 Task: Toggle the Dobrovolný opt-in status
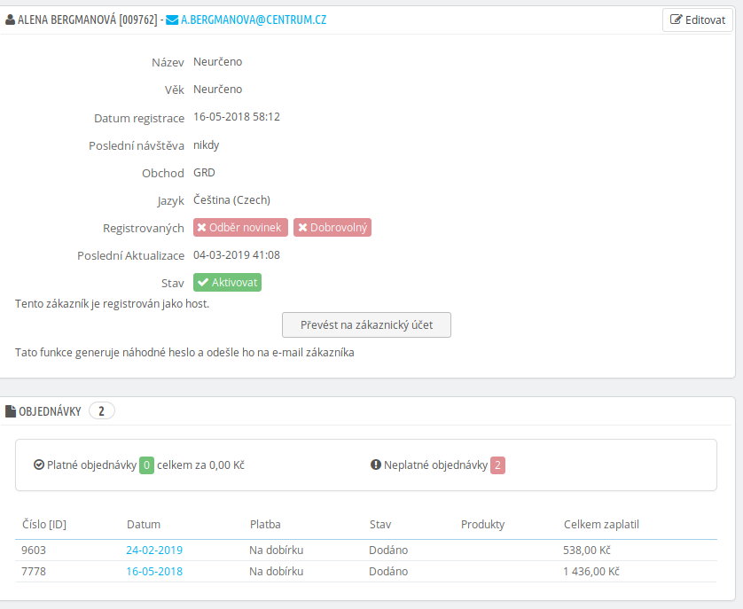point(332,228)
